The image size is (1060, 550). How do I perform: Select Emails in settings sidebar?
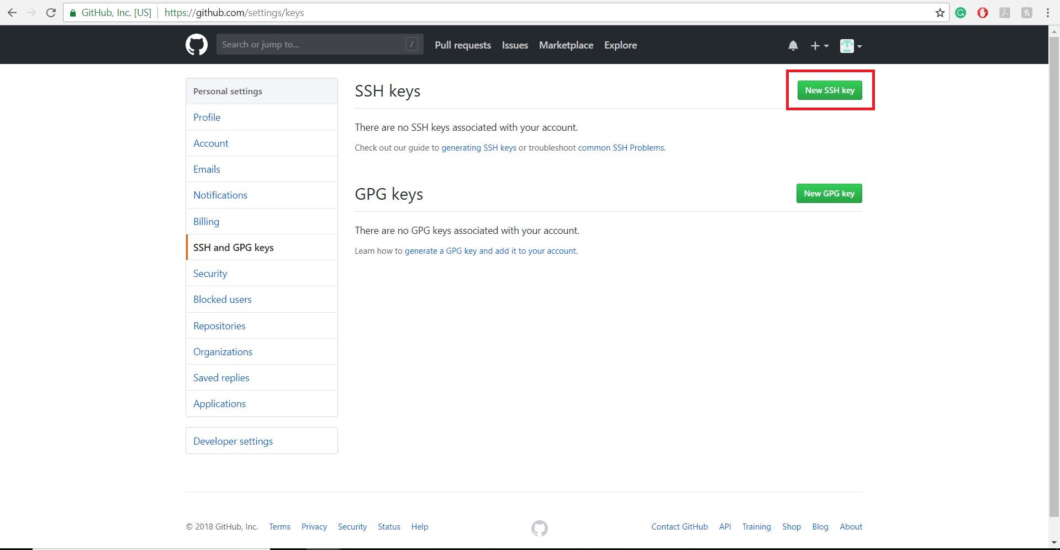262,169
